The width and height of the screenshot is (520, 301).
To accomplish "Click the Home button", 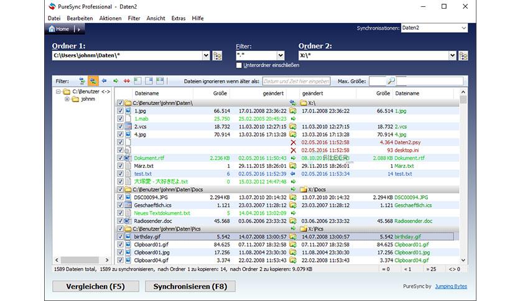I will click(x=59, y=29).
